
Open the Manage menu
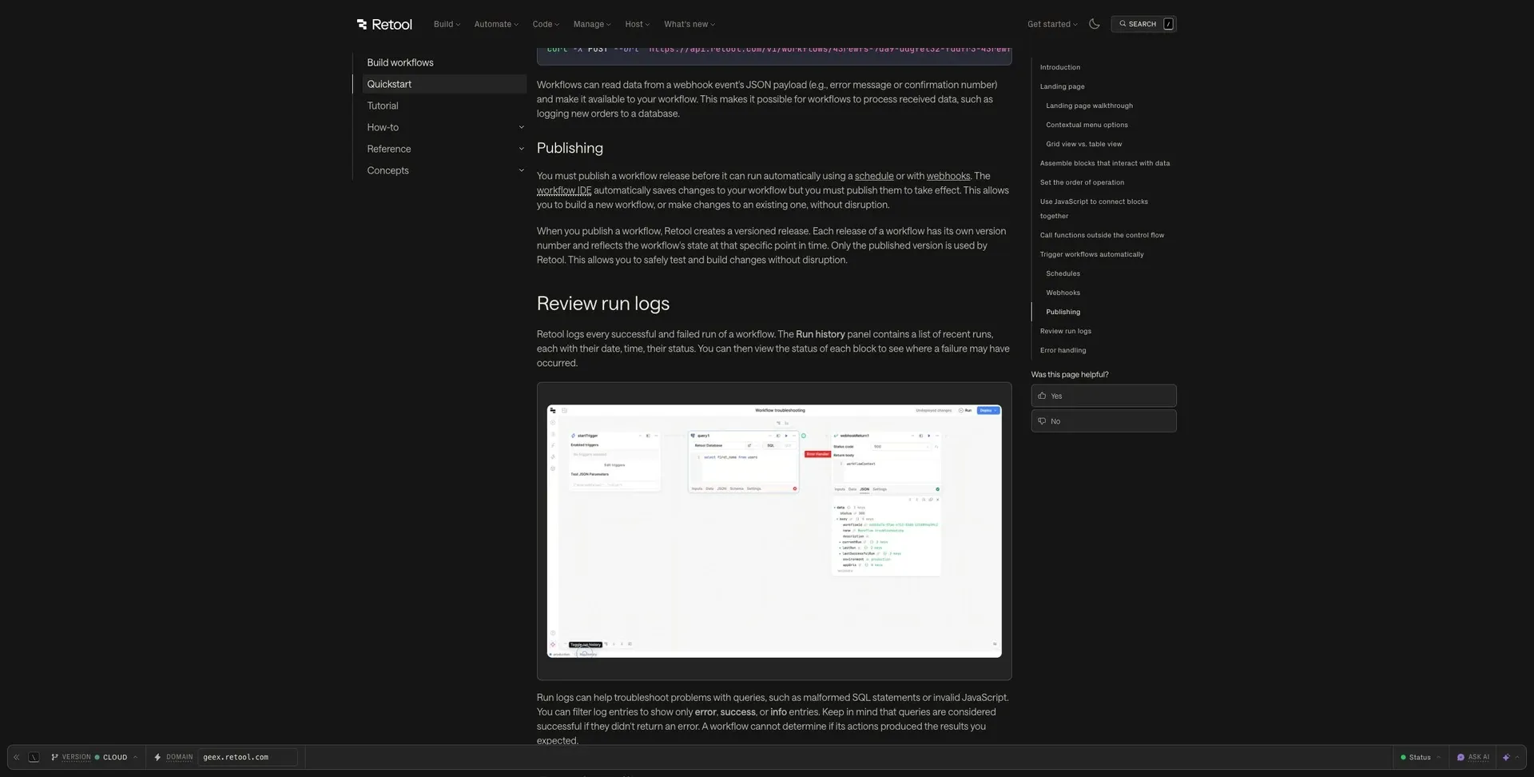click(592, 24)
